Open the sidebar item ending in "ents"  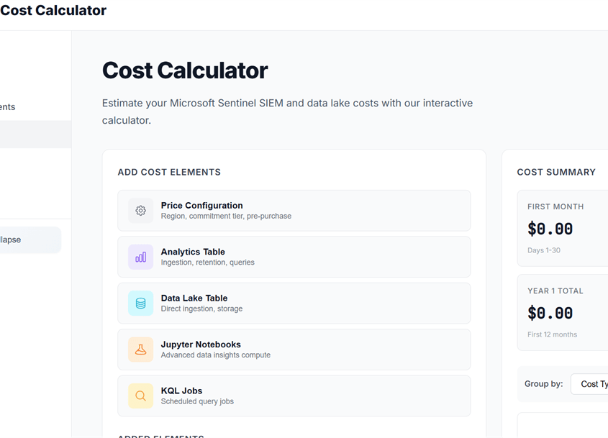click(x=8, y=107)
